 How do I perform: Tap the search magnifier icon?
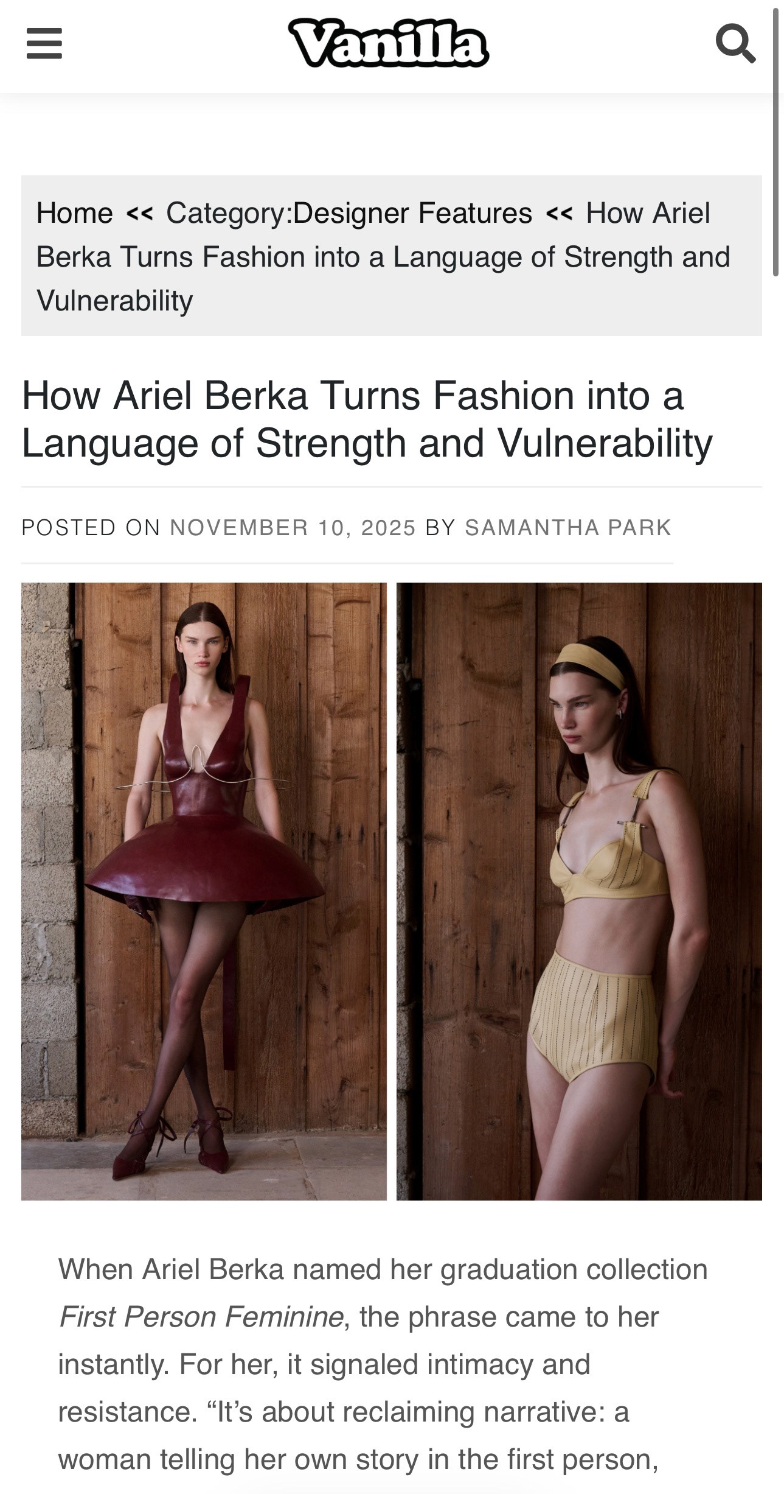(x=735, y=43)
